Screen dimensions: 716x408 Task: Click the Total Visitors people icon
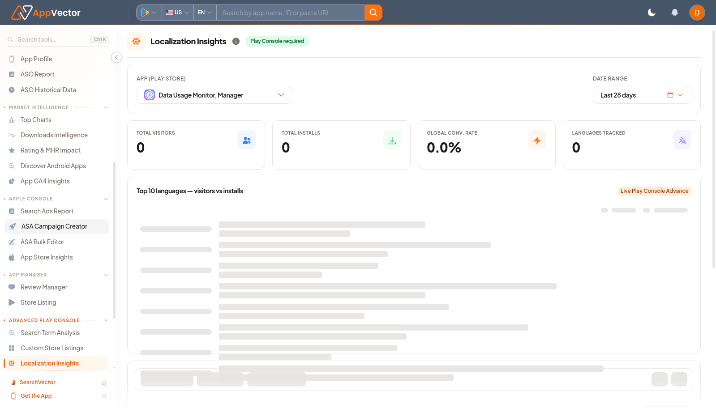(247, 140)
